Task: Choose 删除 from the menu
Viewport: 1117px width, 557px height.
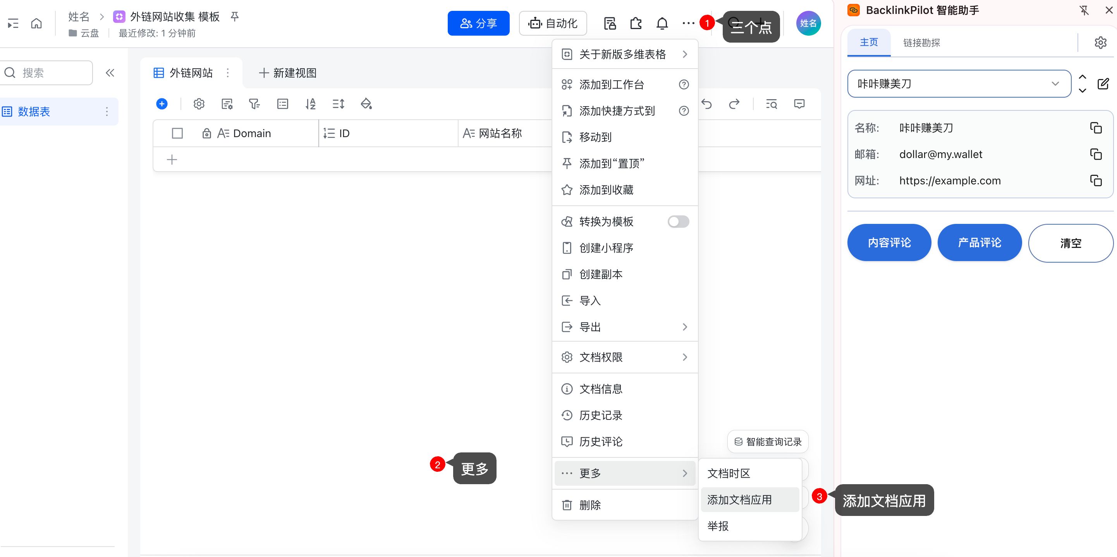Action: pyautogui.click(x=625, y=505)
